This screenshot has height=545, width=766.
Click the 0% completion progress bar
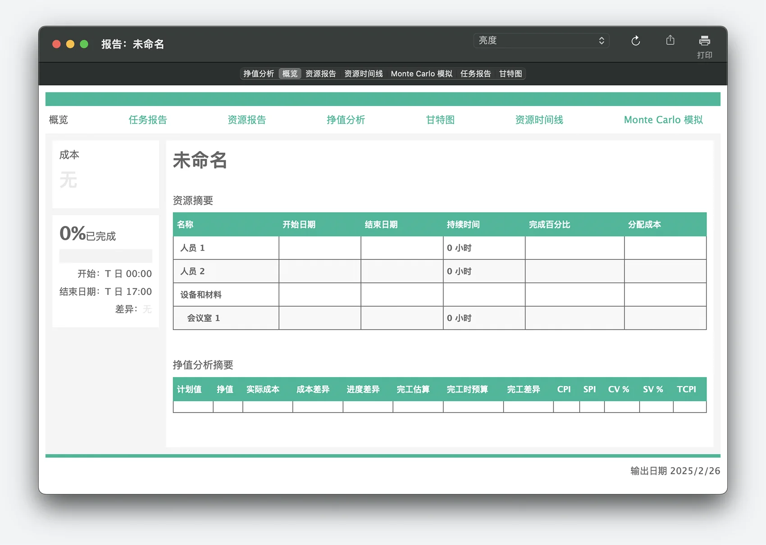[x=105, y=256]
